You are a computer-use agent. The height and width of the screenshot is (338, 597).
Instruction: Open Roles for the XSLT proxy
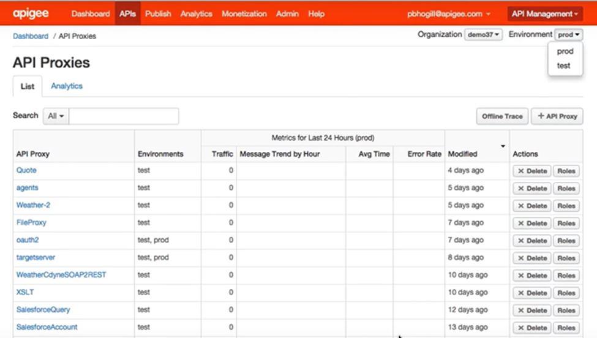pyautogui.click(x=566, y=293)
